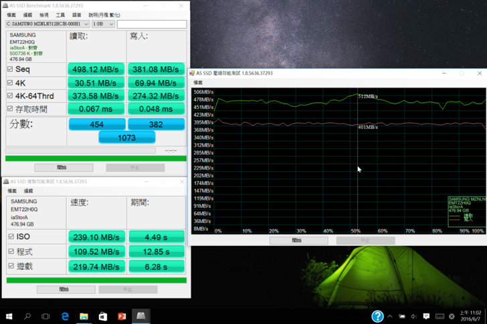
Task: Click the green progress bar in the copy benchmark
Action: tap(96, 280)
